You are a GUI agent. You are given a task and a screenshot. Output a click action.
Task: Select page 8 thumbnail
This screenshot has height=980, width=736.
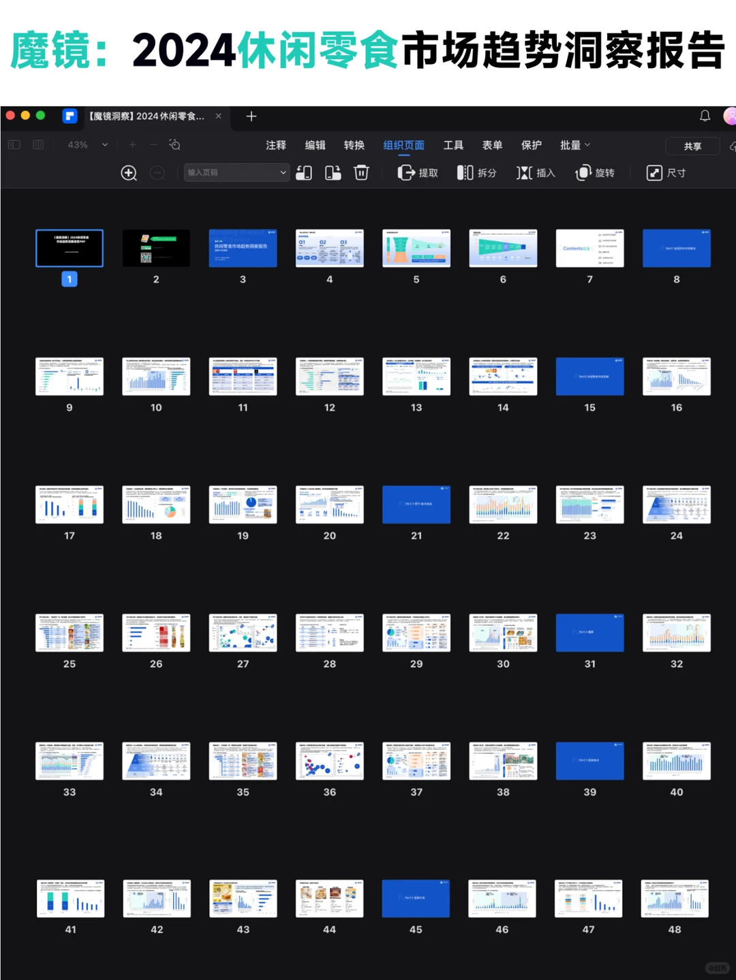click(677, 248)
